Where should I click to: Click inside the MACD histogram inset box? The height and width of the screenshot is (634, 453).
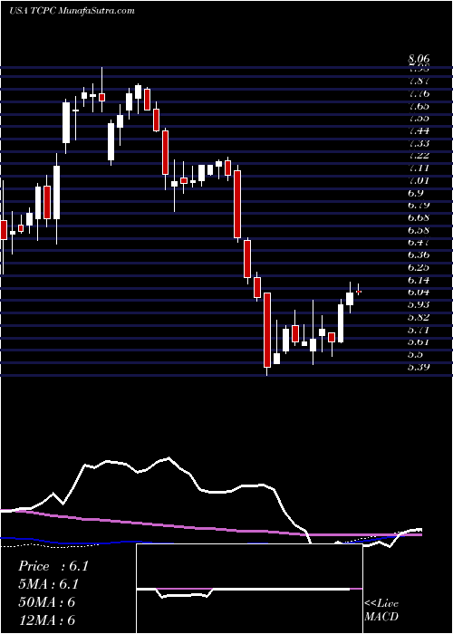tap(249, 589)
